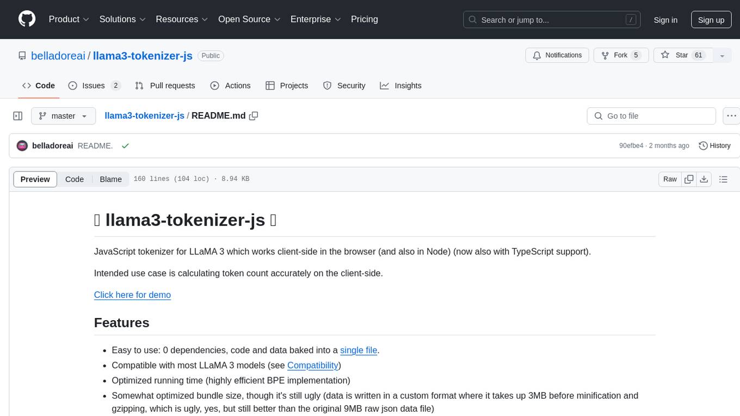Go to the Pricing page
This screenshot has width=740, height=416.
365,20
